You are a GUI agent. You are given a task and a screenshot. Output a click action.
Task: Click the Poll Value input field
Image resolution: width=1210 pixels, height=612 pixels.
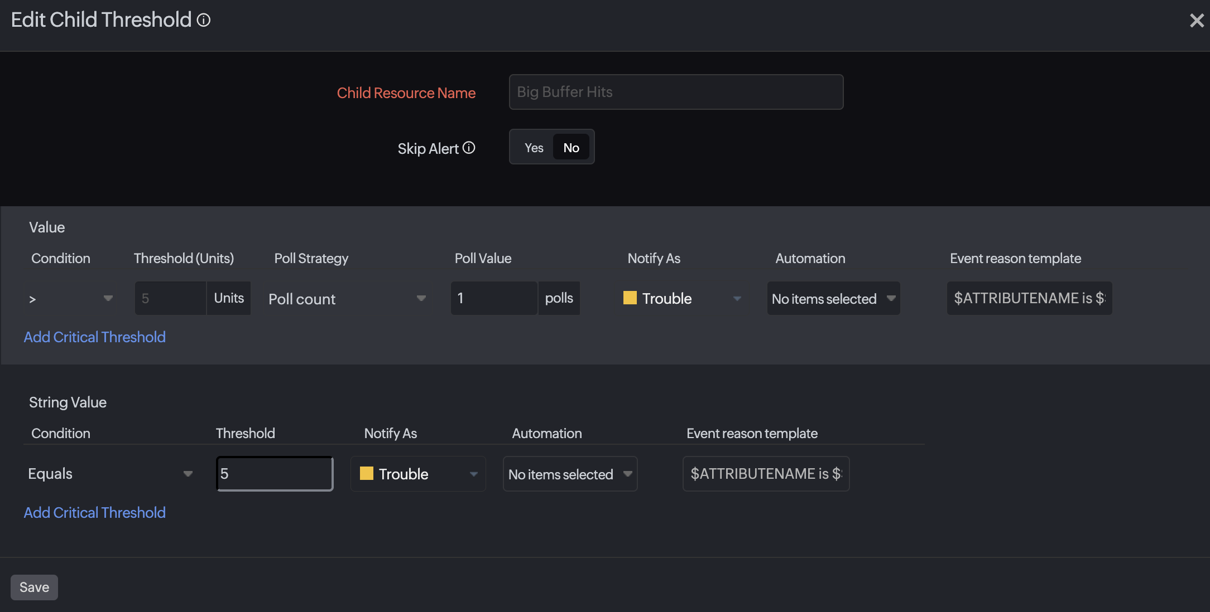pyautogui.click(x=493, y=298)
